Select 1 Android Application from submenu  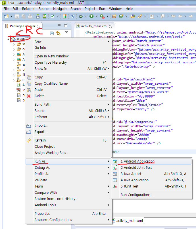[x=137, y=161]
